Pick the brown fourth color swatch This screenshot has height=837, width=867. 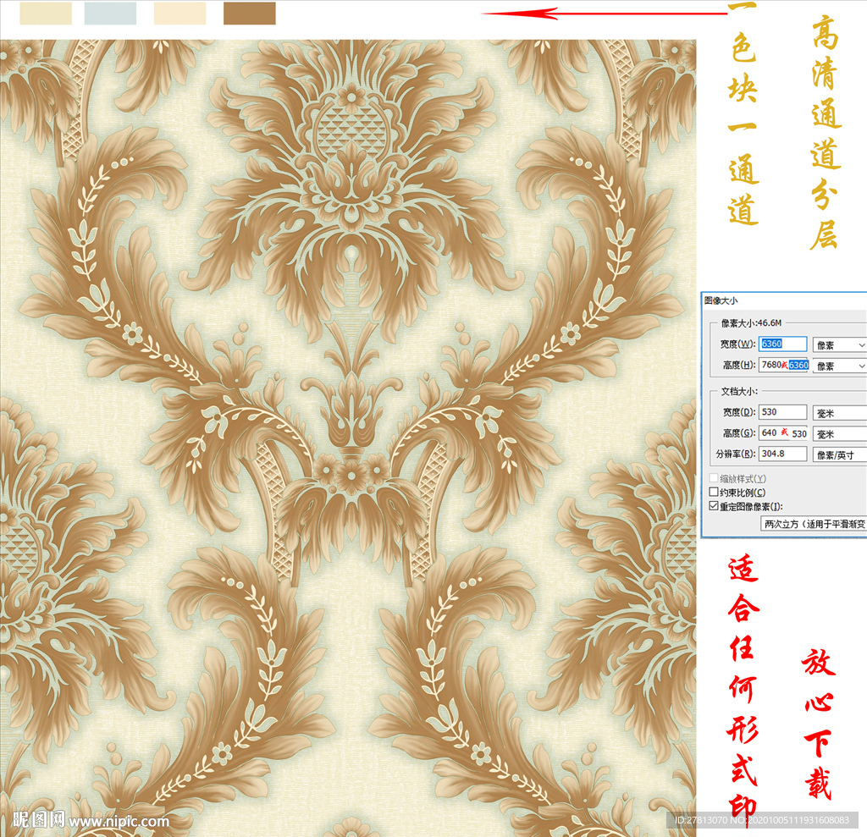250,14
